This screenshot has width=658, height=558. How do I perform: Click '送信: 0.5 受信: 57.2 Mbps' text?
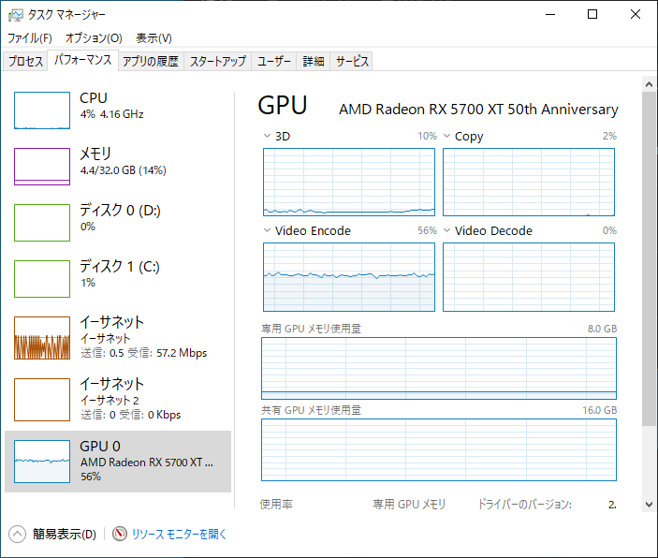coord(144,353)
